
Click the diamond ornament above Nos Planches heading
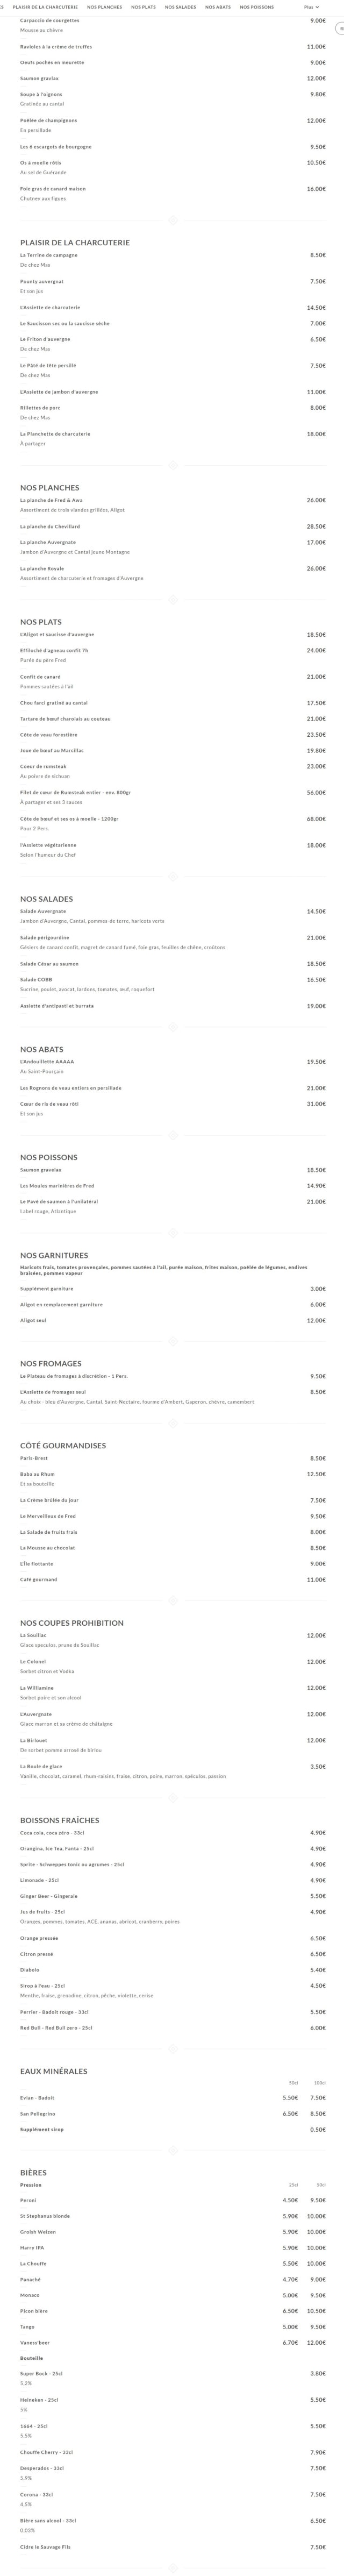click(x=172, y=465)
